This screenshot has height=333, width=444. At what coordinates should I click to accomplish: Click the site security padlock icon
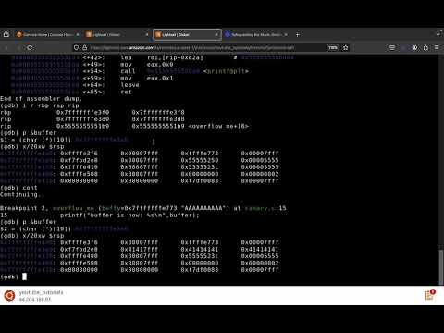pyautogui.click(x=84, y=48)
